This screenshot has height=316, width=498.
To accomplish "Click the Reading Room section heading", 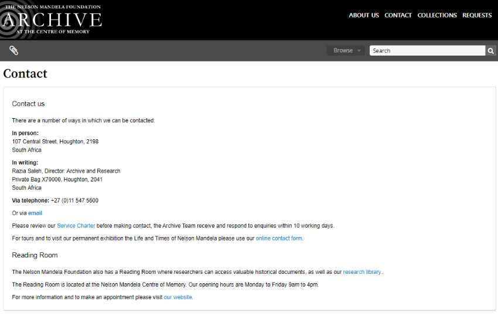I will [x=35, y=255].
